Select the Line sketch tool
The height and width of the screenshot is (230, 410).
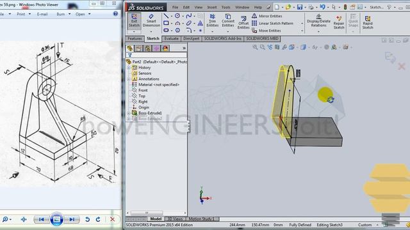166,16
